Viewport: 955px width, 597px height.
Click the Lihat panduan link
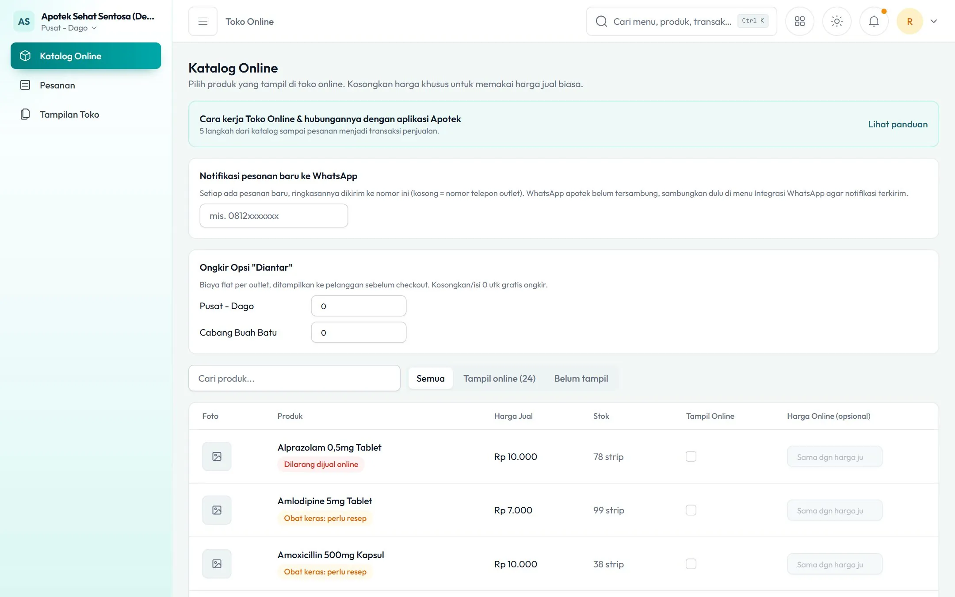pyautogui.click(x=898, y=124)
